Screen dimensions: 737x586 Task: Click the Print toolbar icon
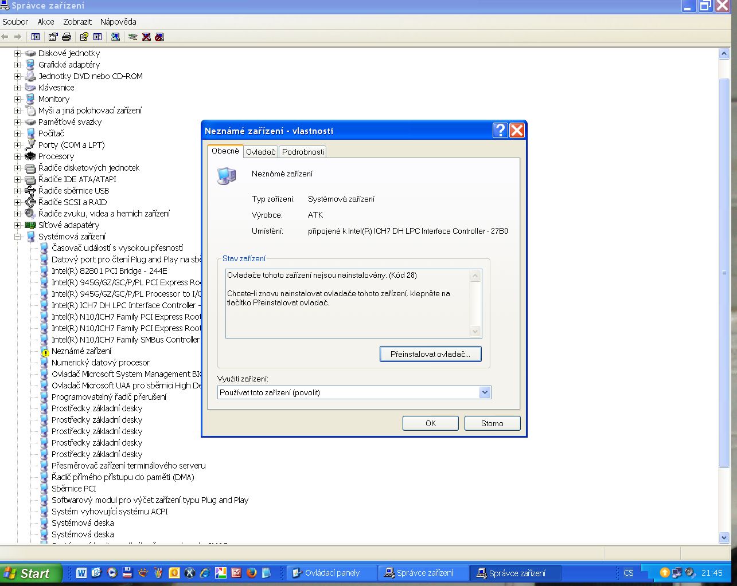[x=67, y=37]
